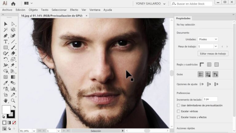Select the Hand tool

tap(6, 101)
